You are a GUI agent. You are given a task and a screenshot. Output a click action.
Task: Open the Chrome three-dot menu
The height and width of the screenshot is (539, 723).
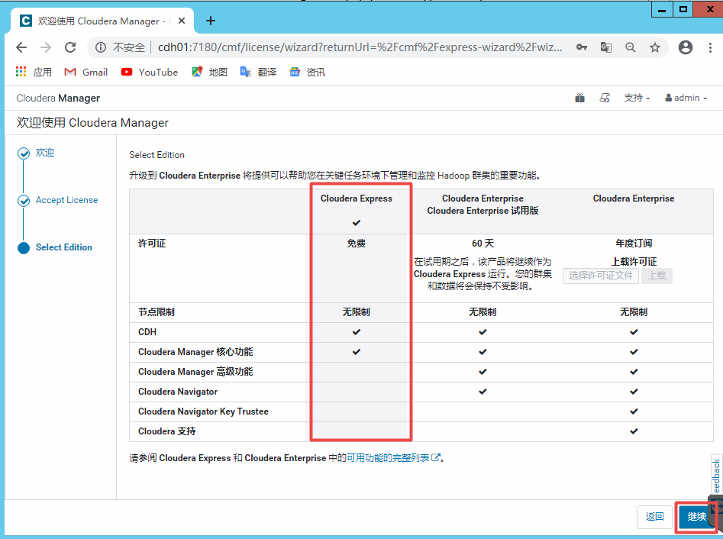click(x=710, y=47)
